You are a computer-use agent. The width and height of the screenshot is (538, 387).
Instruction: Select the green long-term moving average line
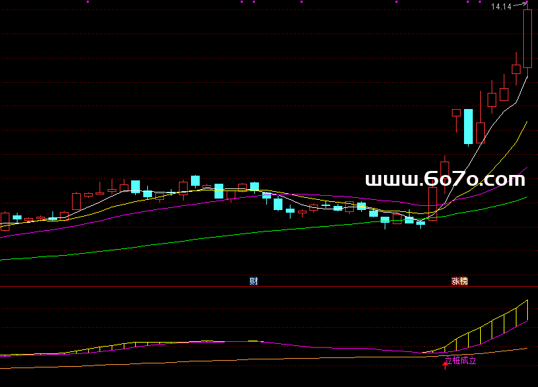pos(202,238)
